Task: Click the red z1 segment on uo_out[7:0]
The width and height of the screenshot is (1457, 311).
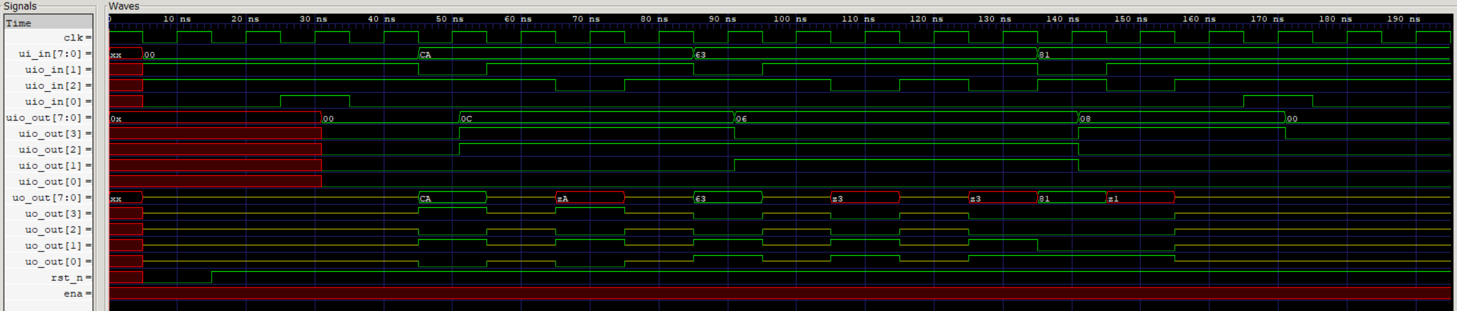Action: (1140, 198)
